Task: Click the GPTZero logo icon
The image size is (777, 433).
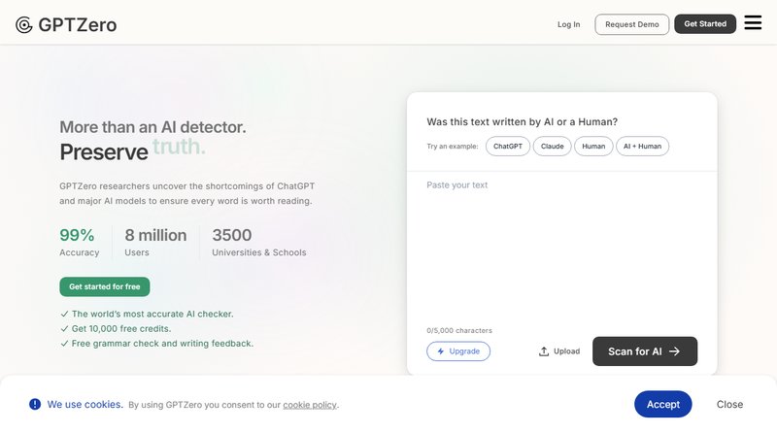Action: pos(24,24)
